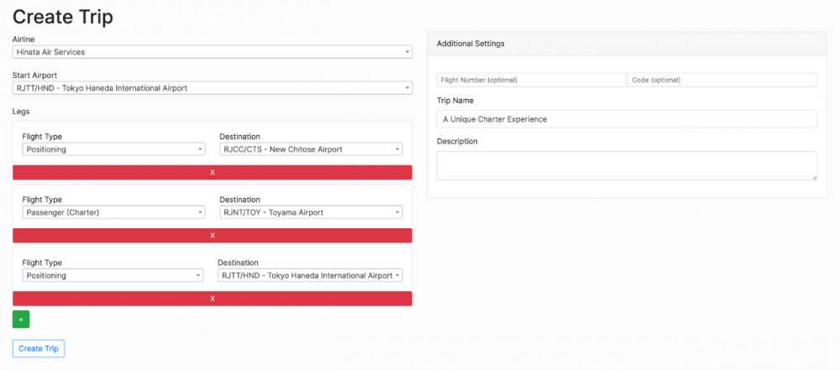The width and height of the screenshot is (840, 370).
Task: Open third leg's Positioning flight type dropdown
Action: tap(113, 275)
